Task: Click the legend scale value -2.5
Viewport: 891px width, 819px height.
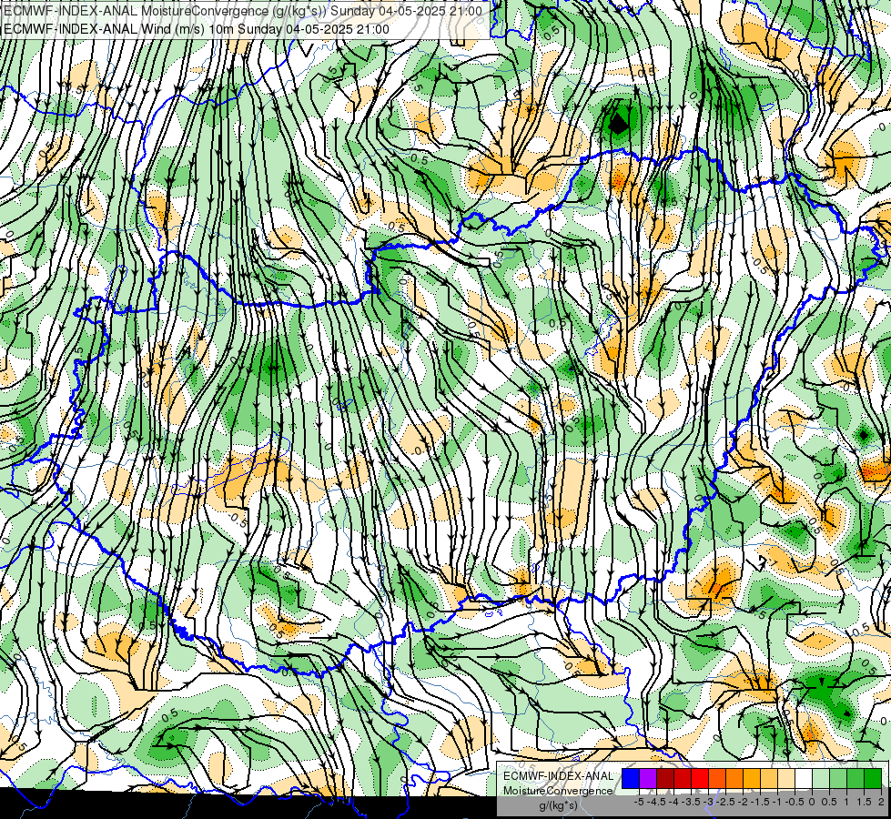Action: click(x=725, y=802)
